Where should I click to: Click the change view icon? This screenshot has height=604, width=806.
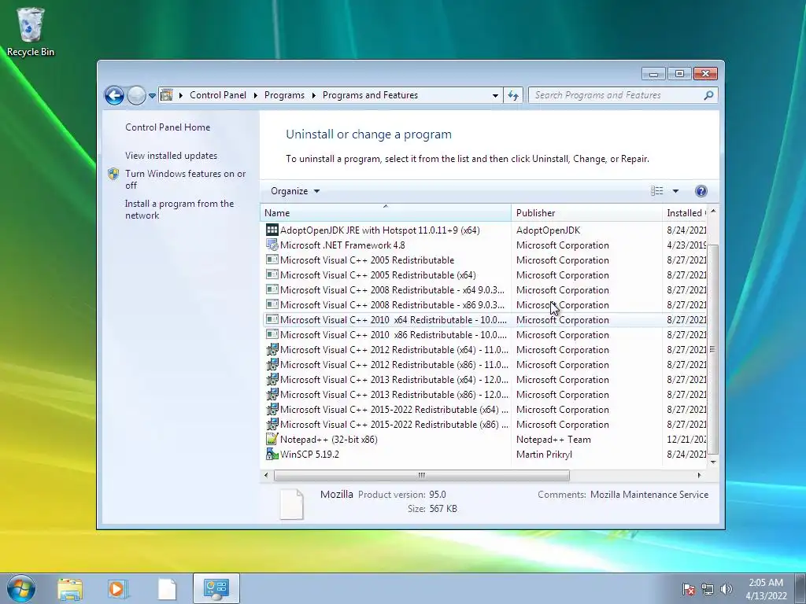coord(657,191)
